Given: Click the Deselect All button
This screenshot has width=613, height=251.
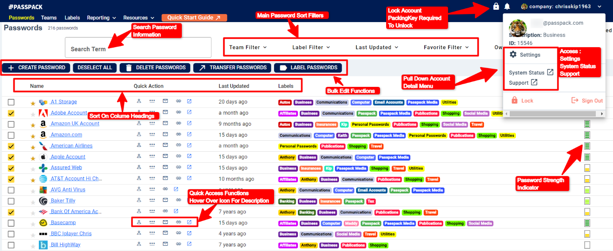Looking at the screenshot, I should point(95,67).
